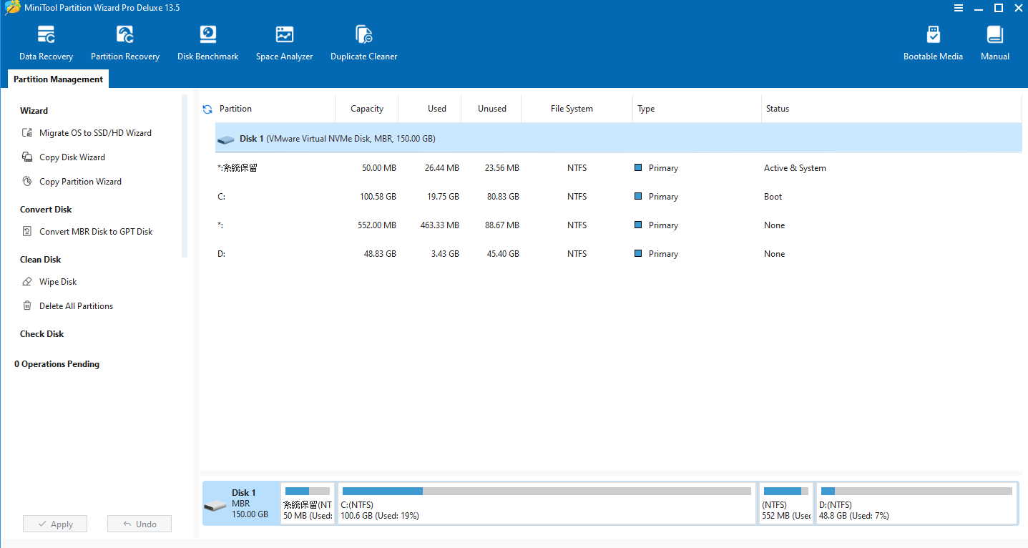Screen dimensions: 1028x548
Task: Click the Primary type swatch in the C: row
Action: tap(638, 197)
